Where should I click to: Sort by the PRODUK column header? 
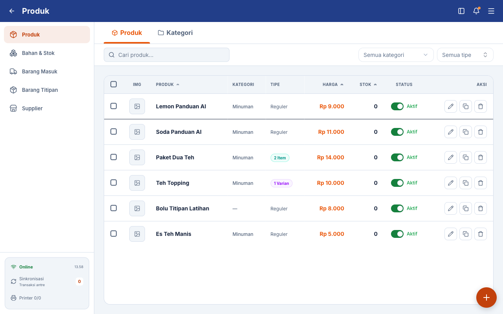(167, 84)
